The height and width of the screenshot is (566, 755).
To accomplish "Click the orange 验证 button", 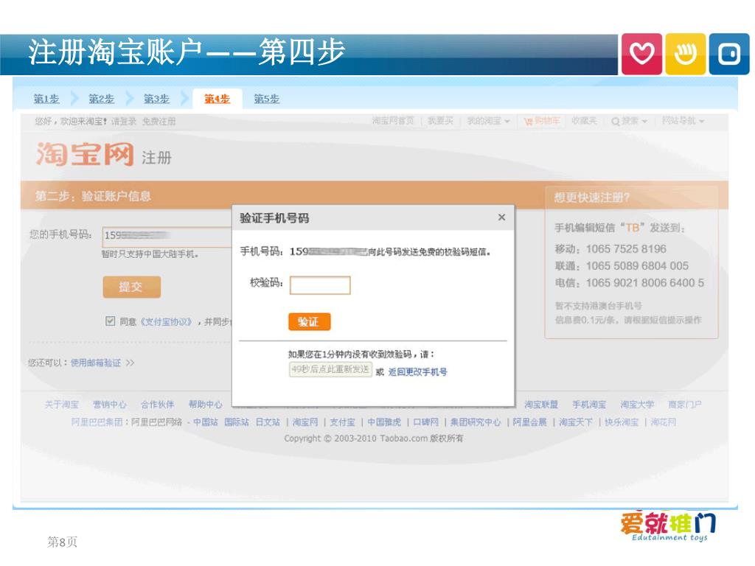I will click(309, 322).
